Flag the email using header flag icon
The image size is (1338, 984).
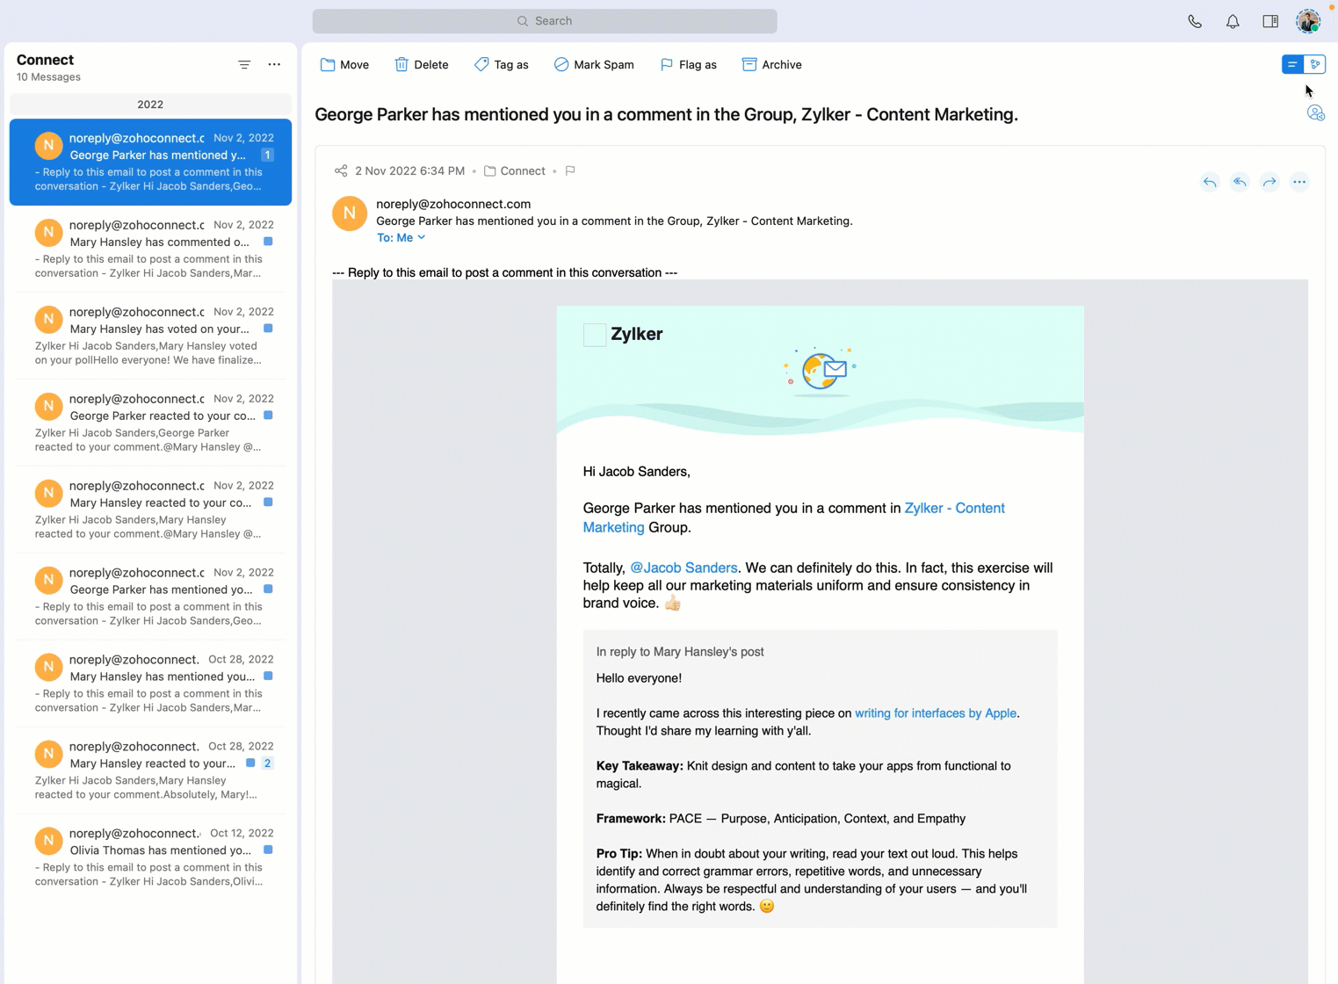tap(570, 171)
